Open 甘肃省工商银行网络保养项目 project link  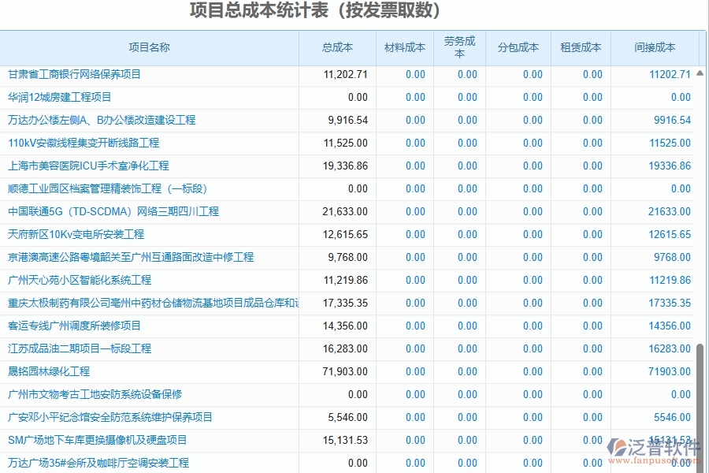(x=79, y=74)
